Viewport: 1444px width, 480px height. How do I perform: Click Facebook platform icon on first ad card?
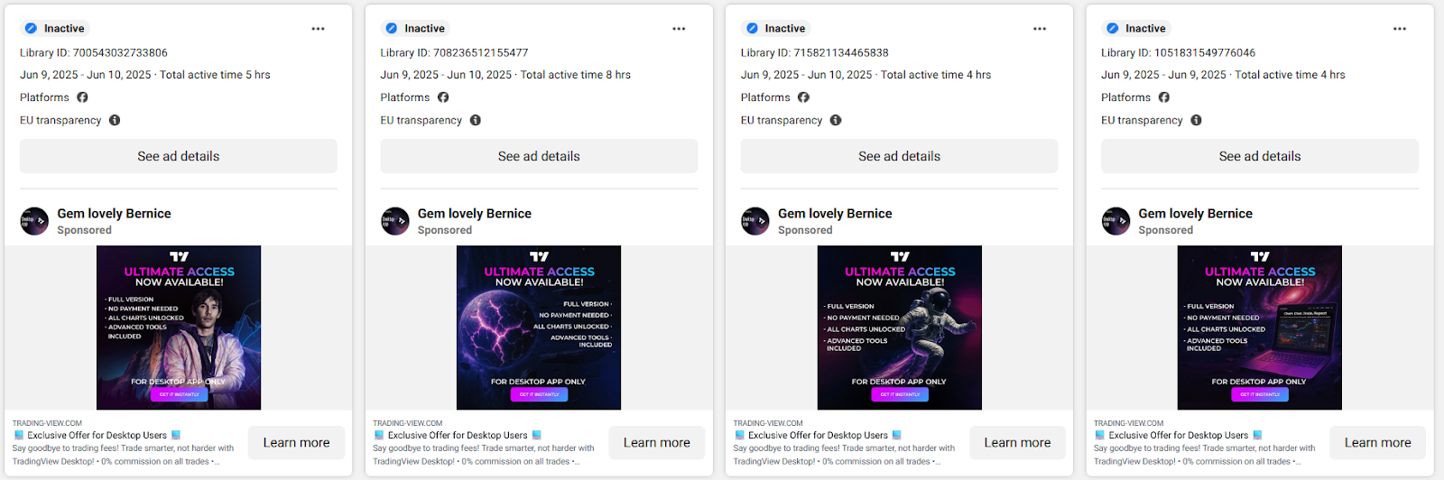82,97
